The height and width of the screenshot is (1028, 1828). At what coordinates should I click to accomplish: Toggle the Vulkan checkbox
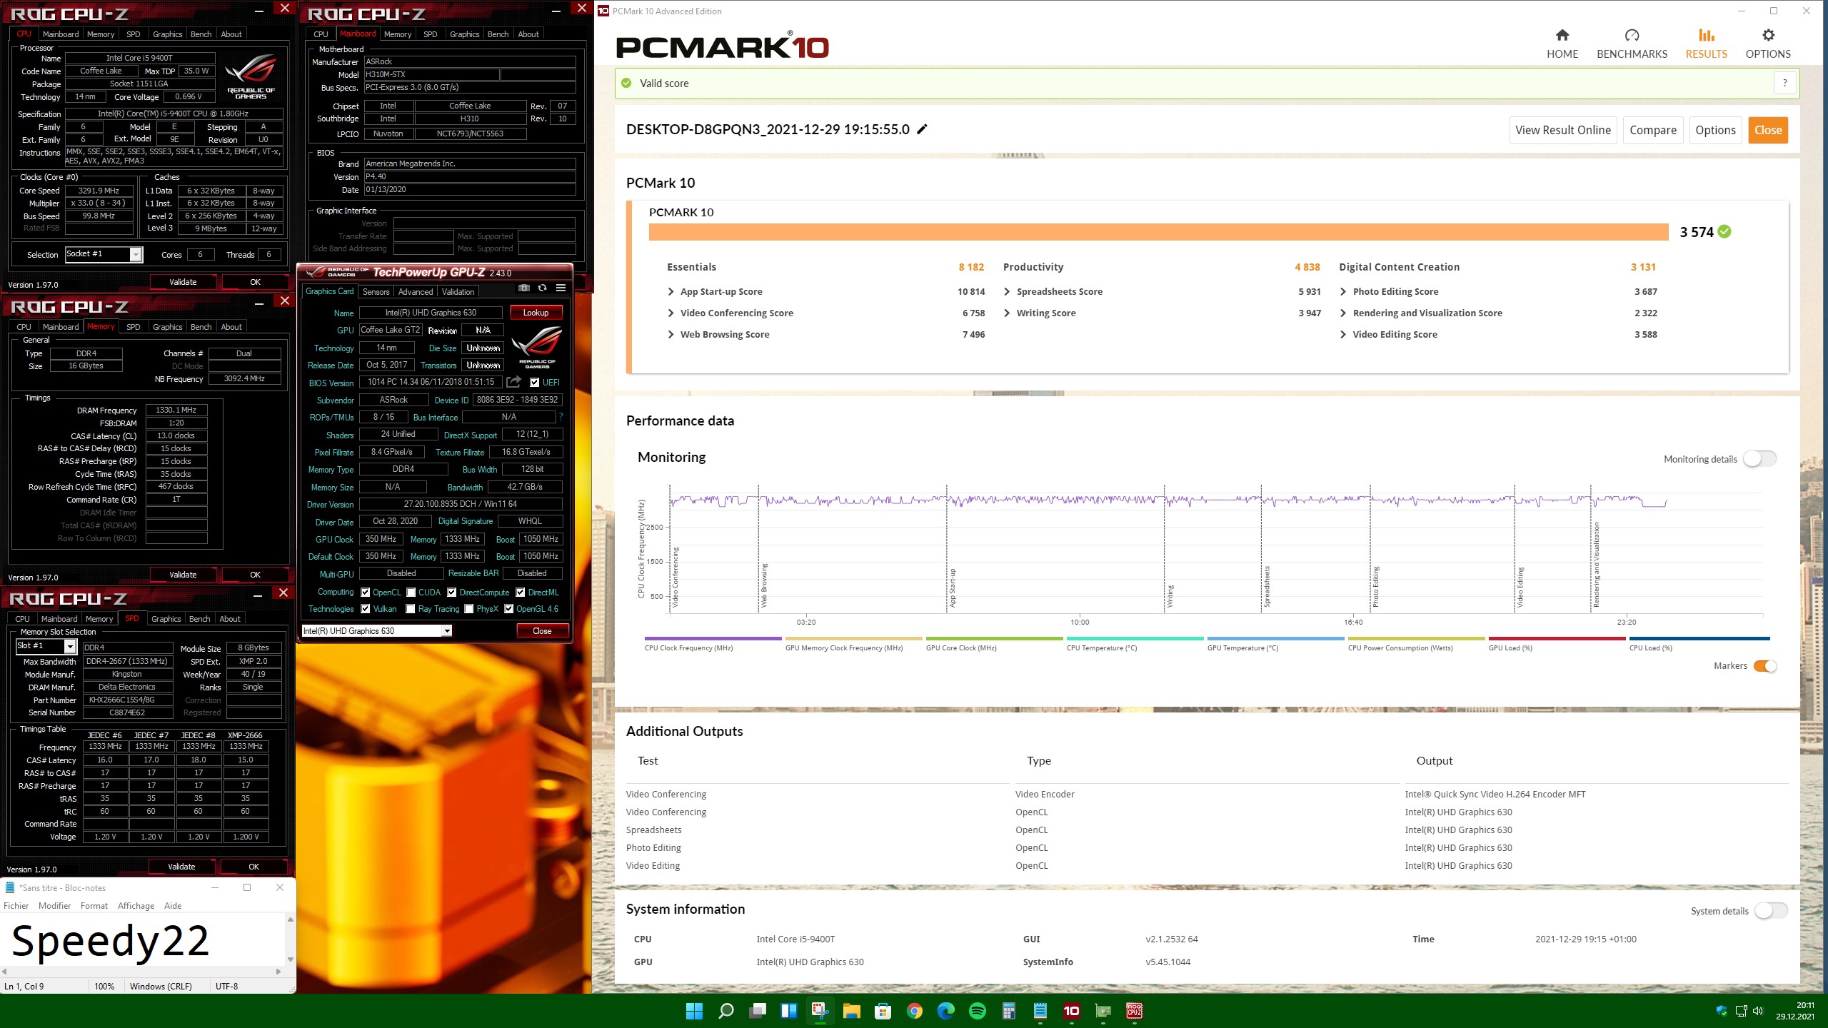coord(366,609)
